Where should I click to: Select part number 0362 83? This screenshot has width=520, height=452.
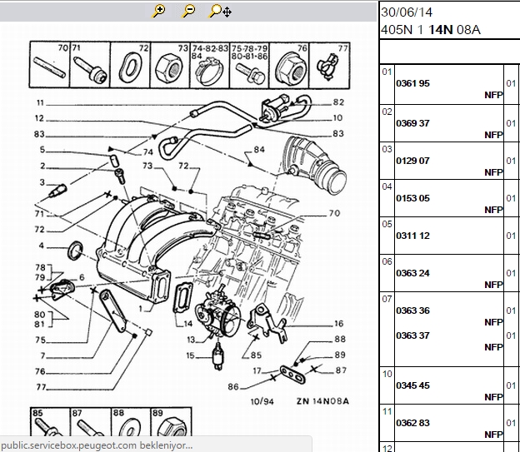(412, 423)
